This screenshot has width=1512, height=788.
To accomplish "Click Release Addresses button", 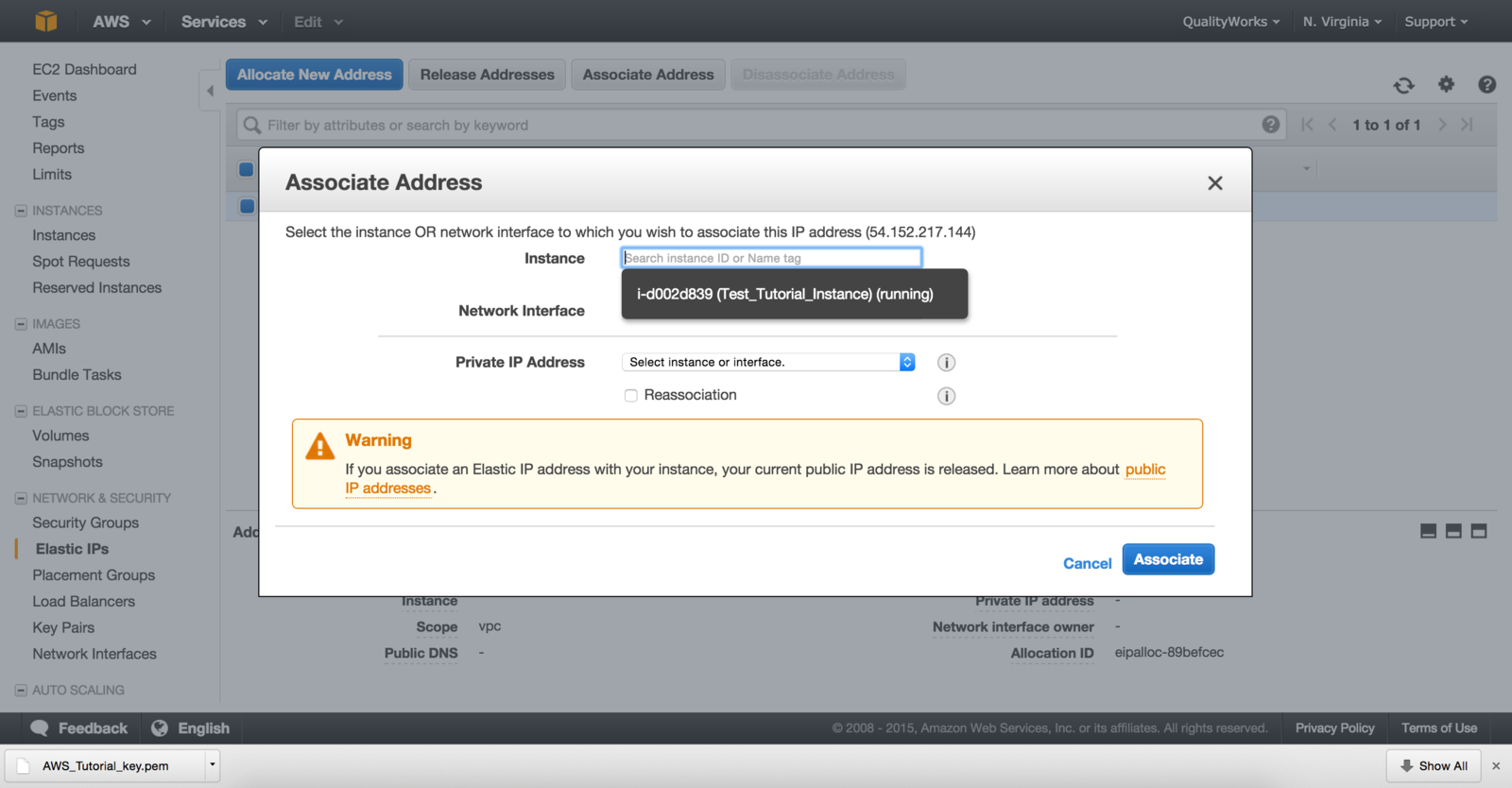I will click(487, 75).
